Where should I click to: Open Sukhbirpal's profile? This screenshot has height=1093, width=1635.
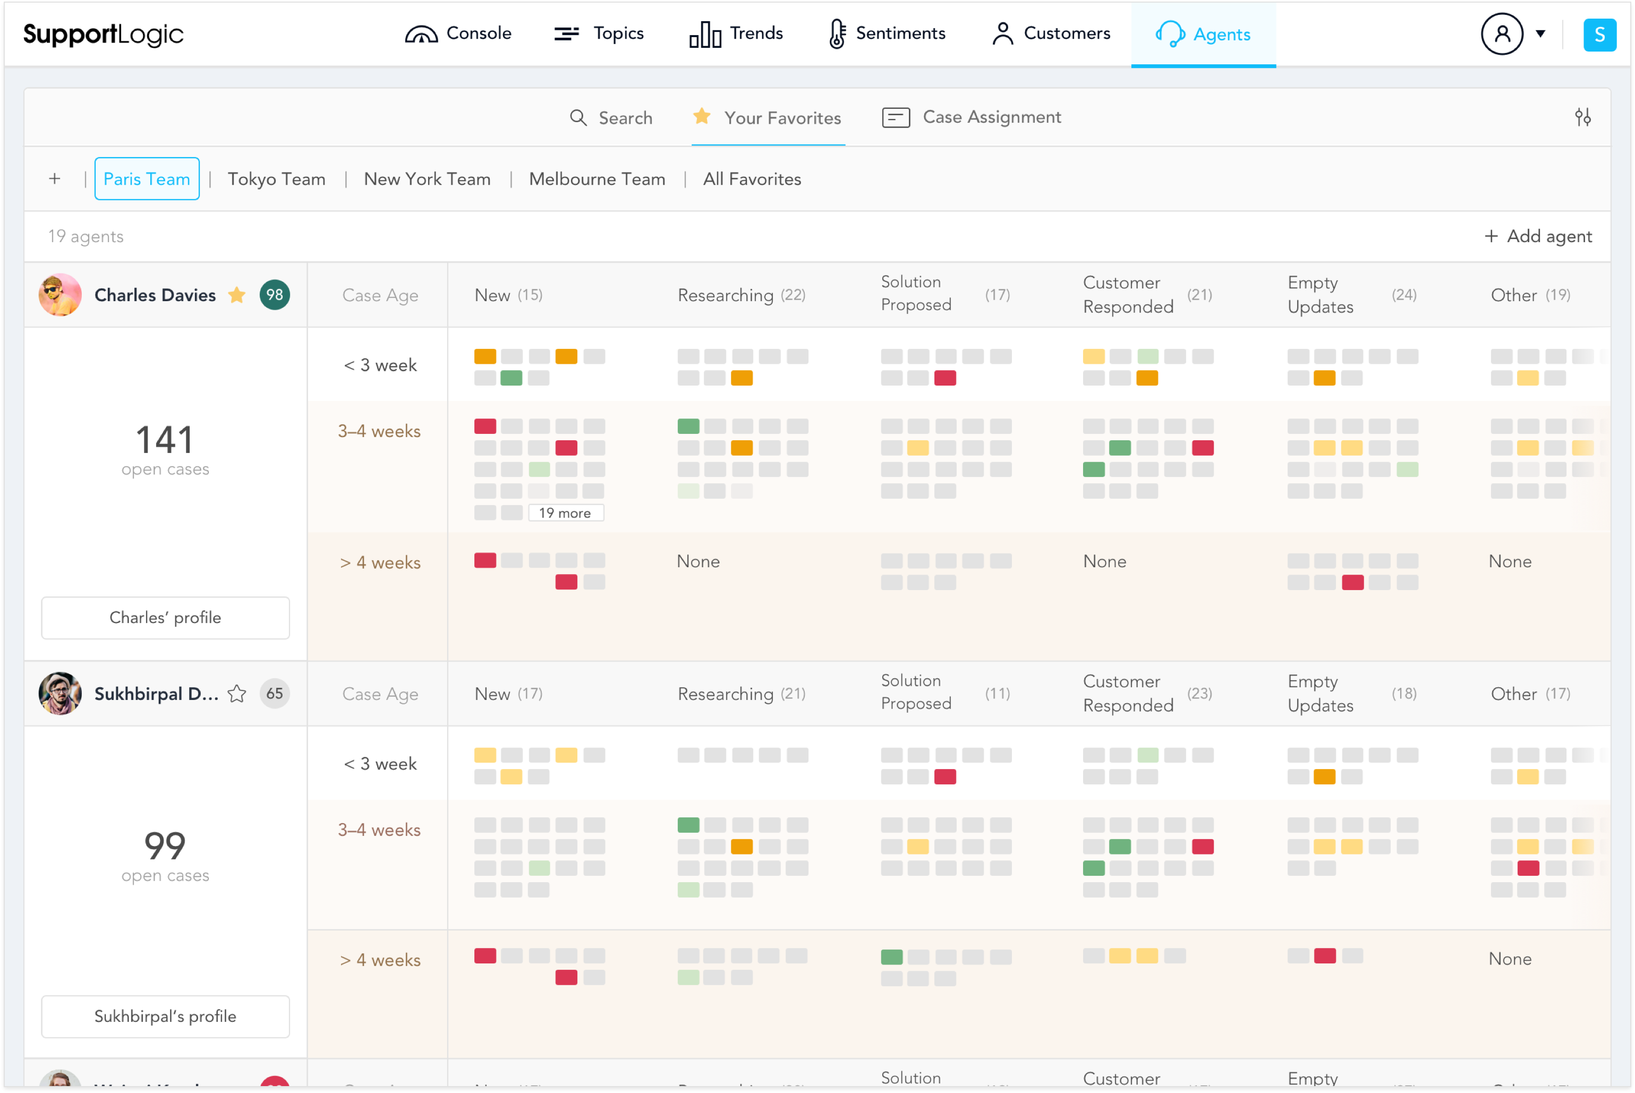click(x=165, y=1017)
